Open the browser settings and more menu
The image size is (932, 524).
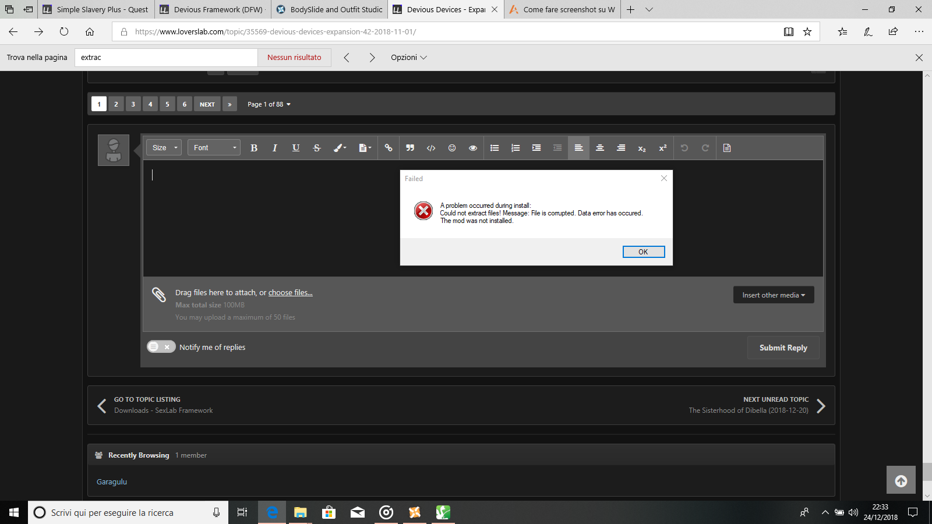919,31
